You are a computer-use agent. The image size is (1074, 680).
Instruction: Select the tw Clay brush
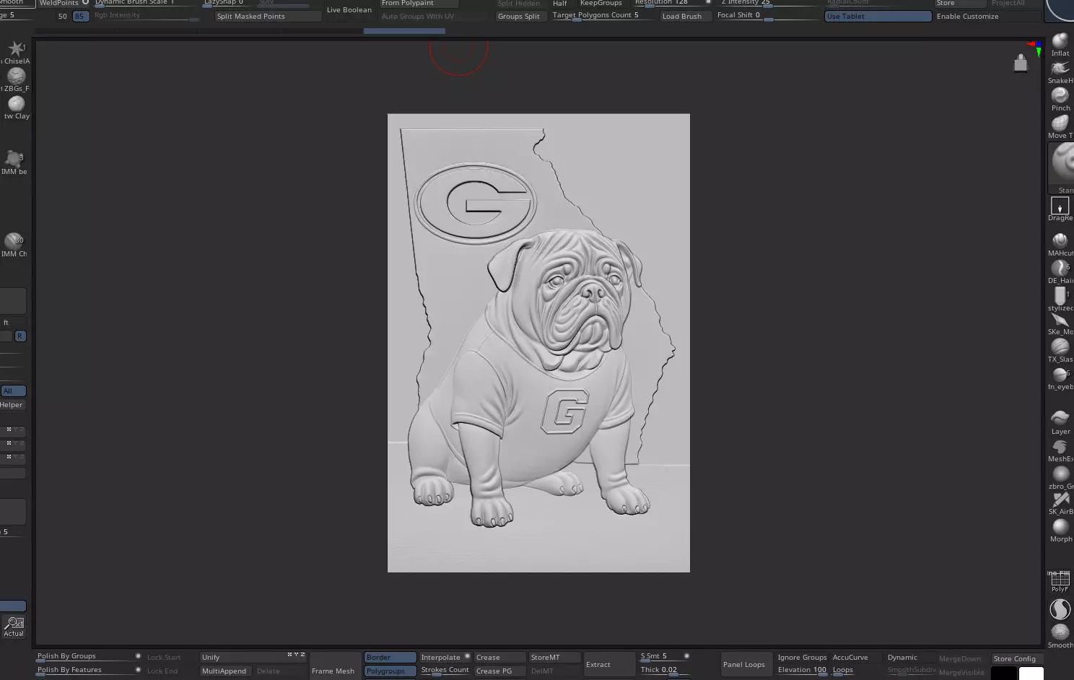16,108
